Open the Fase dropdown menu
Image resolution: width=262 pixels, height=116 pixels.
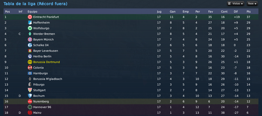[x=252, y=4]
